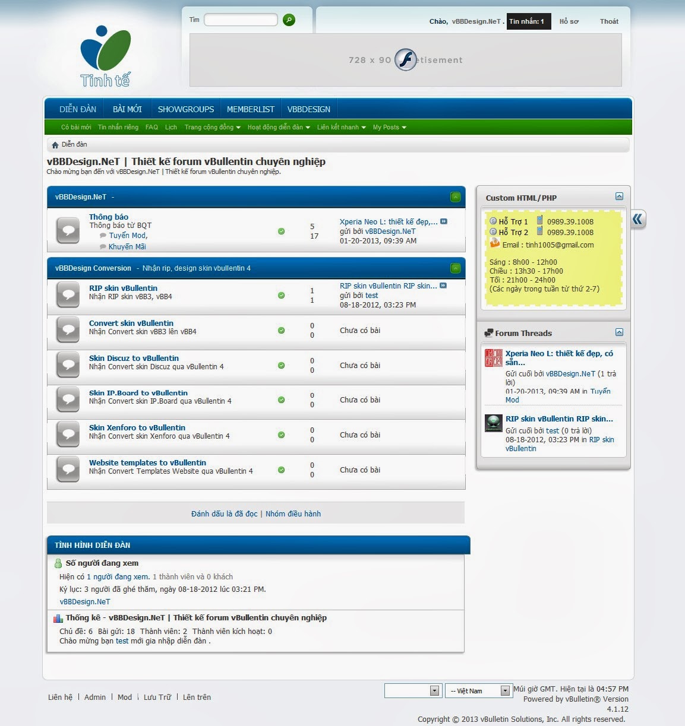Open Hồ sơ profile link

click(x=569, y=21)
